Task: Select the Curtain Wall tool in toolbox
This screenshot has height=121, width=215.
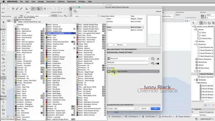Action: click(x=3, y=78)
